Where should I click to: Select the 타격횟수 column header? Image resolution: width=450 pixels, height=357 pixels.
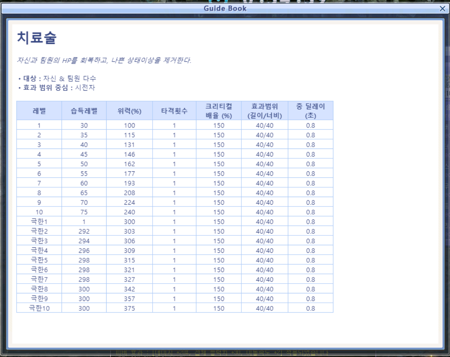click(174, 111)
